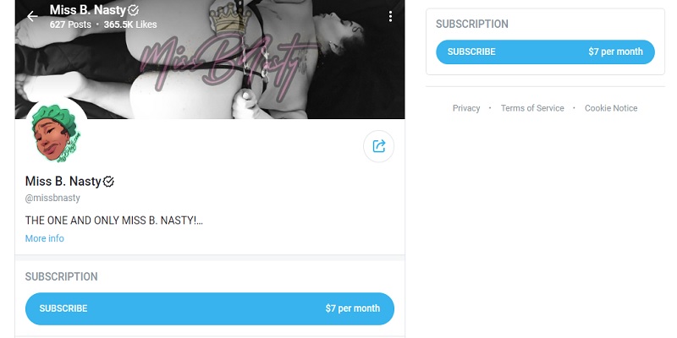Open the Privacy link
The image size is (677, 338).
466,108
